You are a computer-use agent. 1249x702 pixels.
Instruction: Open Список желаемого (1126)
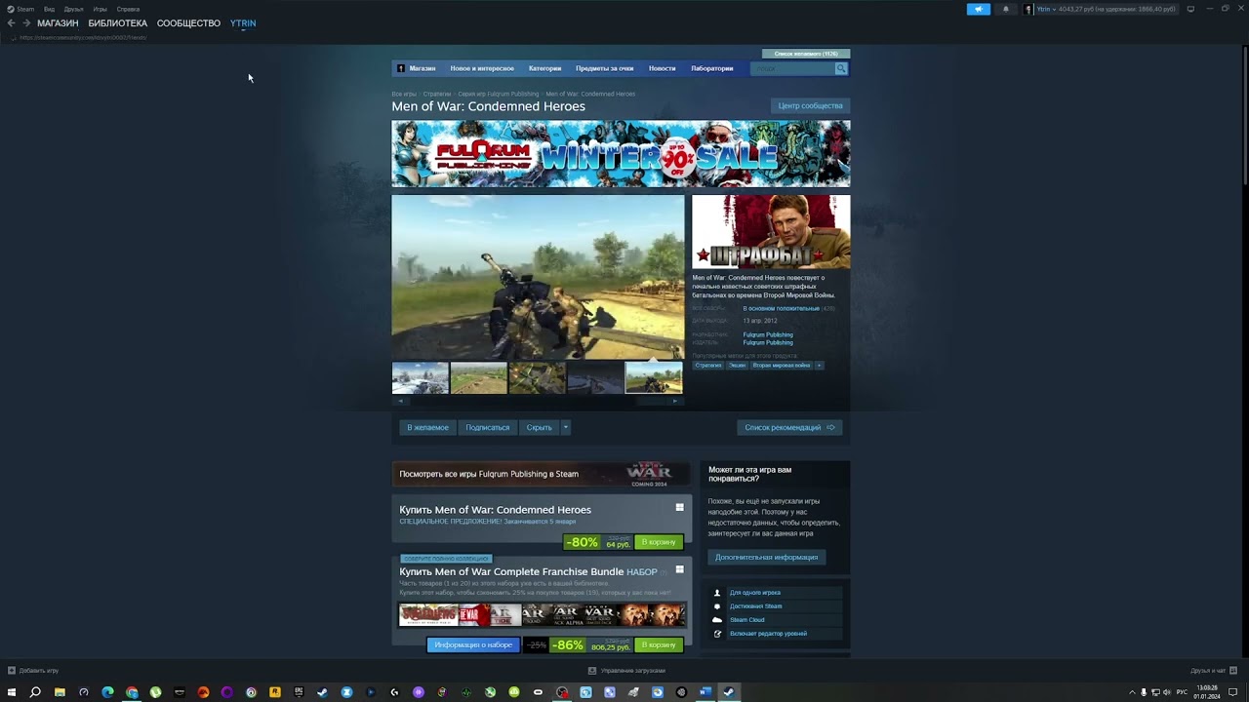tap(806, 54)
